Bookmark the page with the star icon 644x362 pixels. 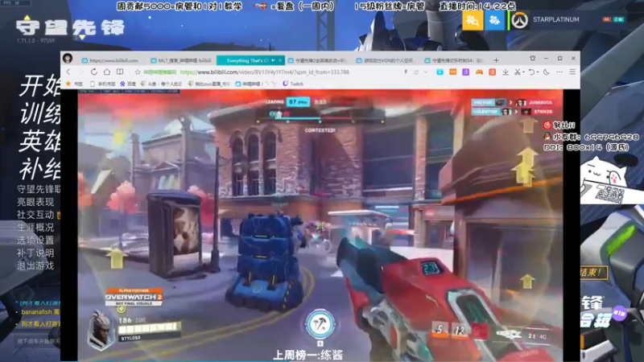pyautogui.click(x=138, y=72)
